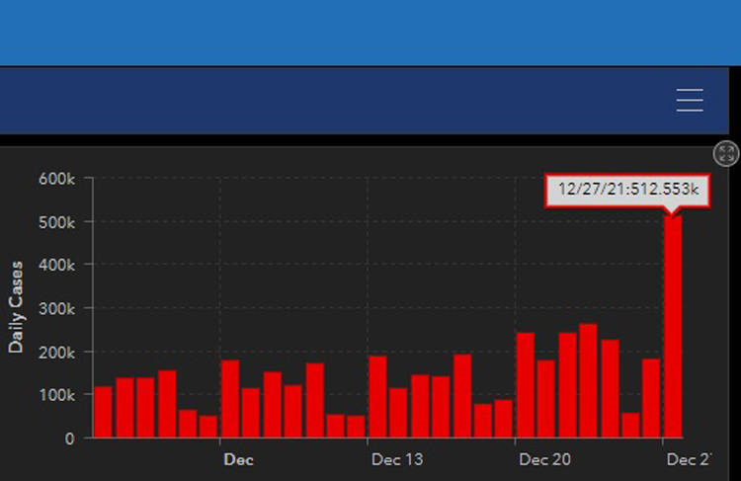The width and height of the screenshot is (741, 481).
Task: Expand the chart with the fullscreen icon
Action: pyautogui.click(x=726, y=153)
